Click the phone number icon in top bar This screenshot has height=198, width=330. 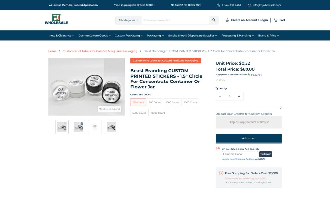[218, 5]
